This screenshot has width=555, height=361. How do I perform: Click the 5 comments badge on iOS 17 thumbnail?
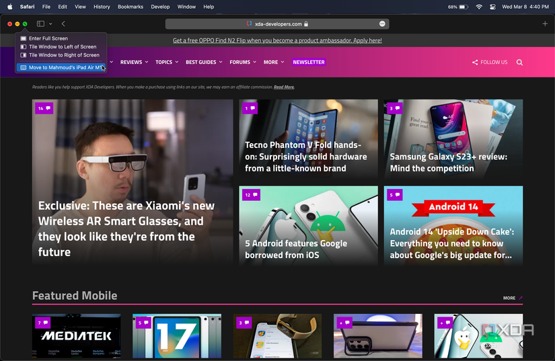(x=143, y=323)
